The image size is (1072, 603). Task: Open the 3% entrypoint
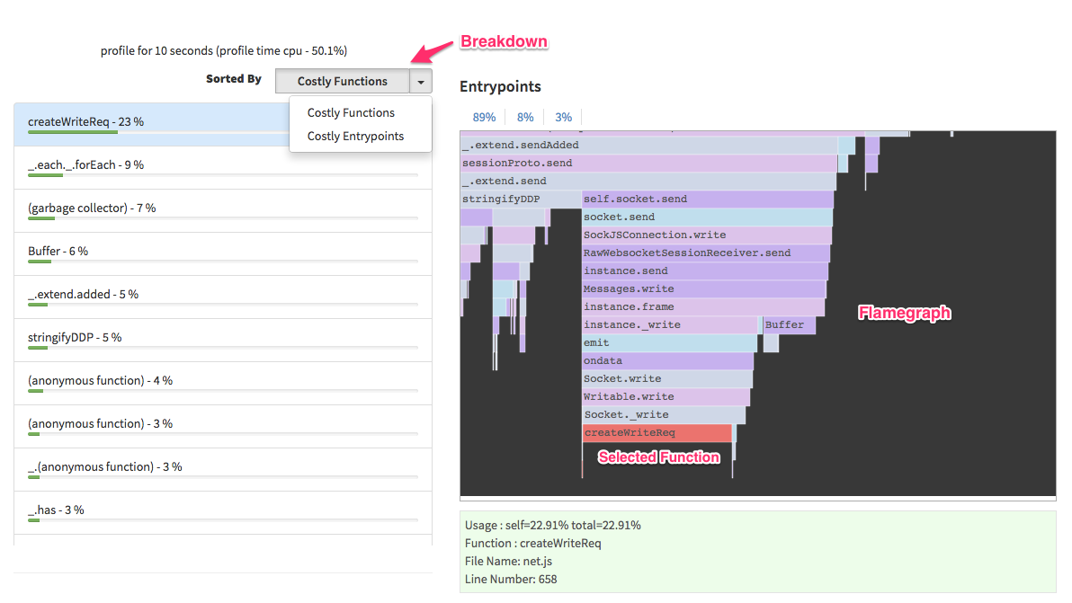tap(563, 117)
